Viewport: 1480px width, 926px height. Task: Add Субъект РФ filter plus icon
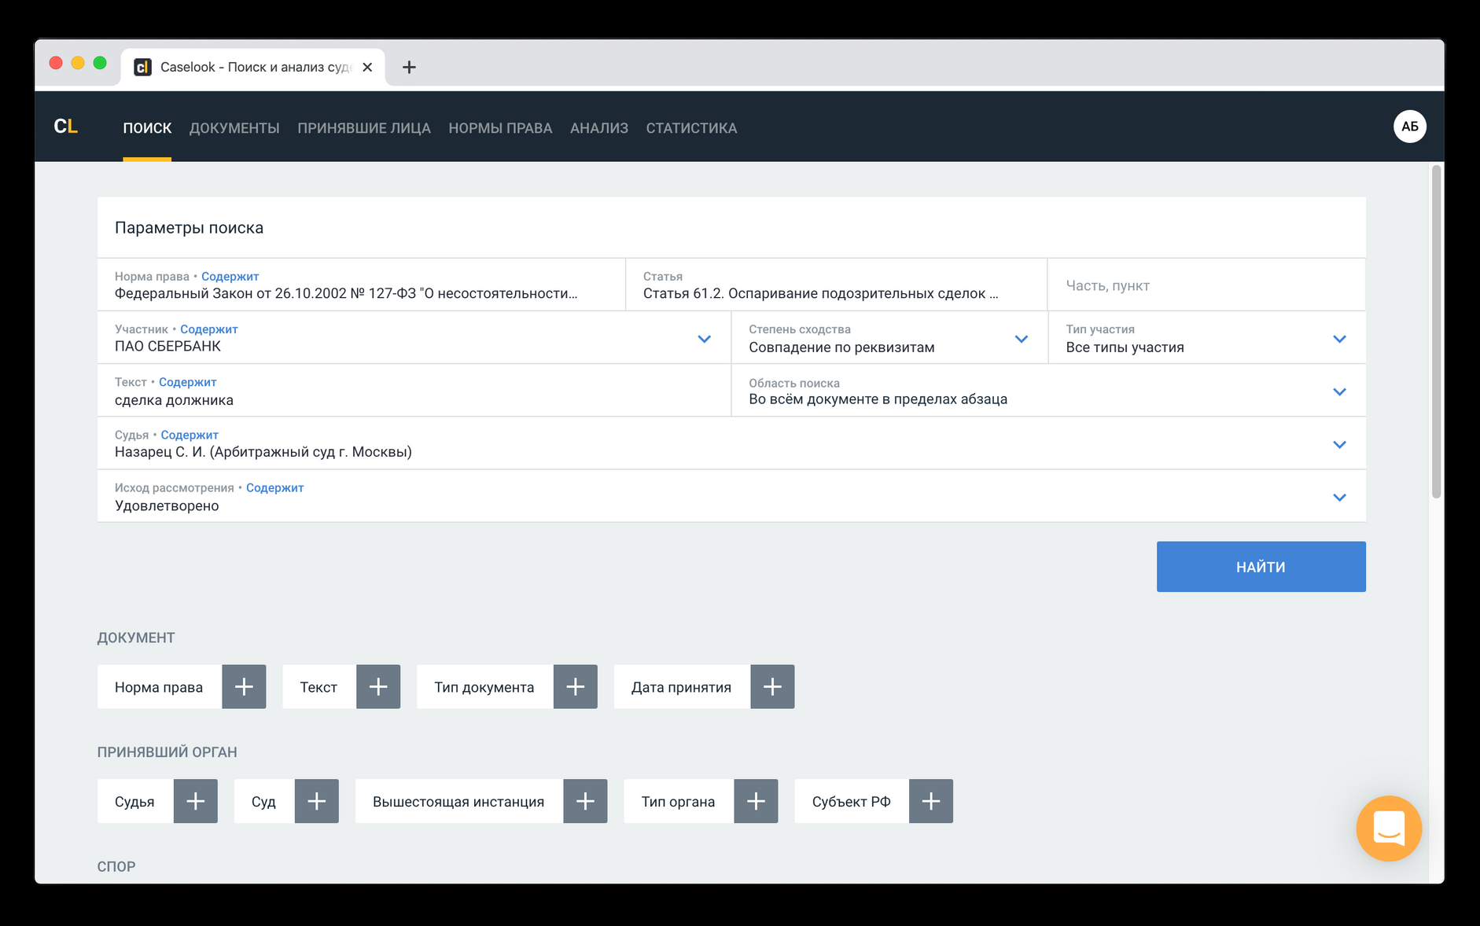931,801
